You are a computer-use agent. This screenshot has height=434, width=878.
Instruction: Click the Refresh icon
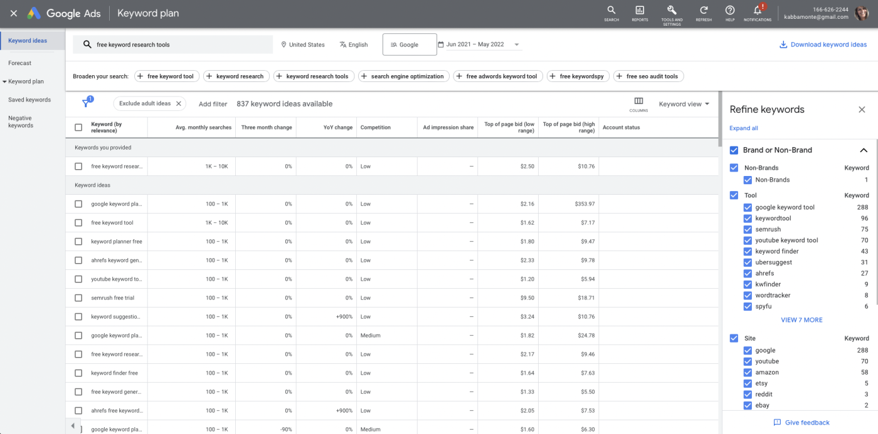pos(704,12)
